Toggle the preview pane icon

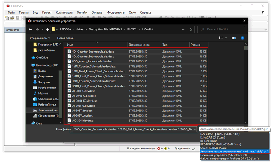[234, 38]
